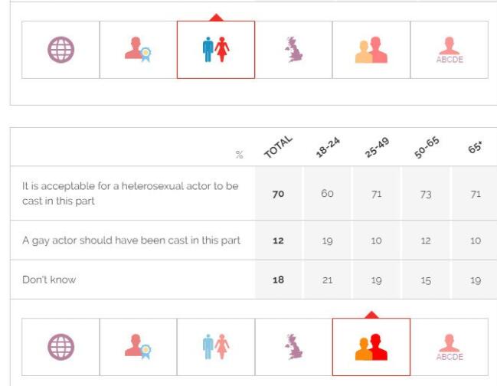497x386 pixels.
Task: Click the bold total value 70 cell
Action: 278,194
